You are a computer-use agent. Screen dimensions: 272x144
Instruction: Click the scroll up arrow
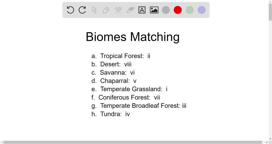(x=270, y=1)
